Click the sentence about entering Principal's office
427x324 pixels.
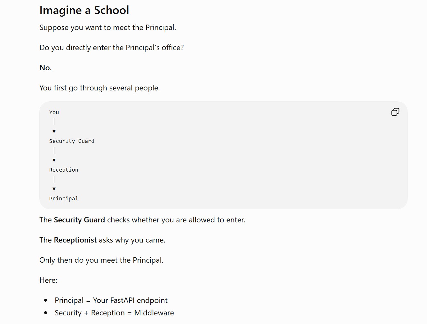click(112, 48)
